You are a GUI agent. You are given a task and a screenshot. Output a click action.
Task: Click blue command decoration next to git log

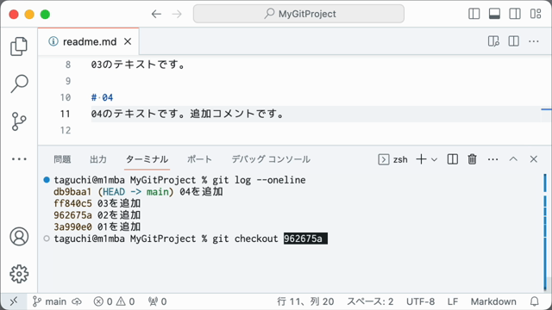coord(47,180)
